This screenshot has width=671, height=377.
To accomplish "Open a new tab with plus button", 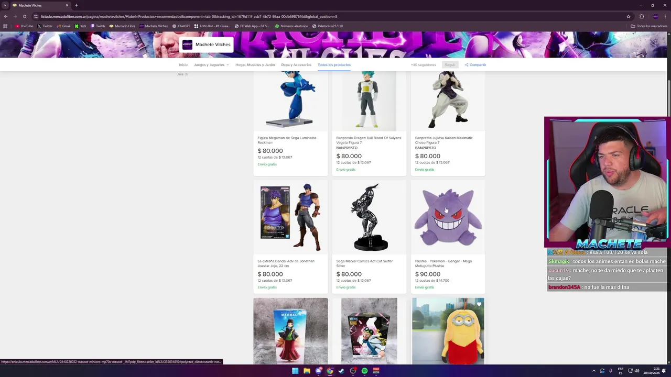I will (x=77, y=5).
